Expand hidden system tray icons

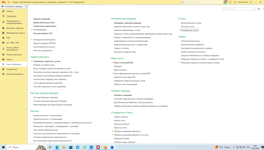coord(234,147)
